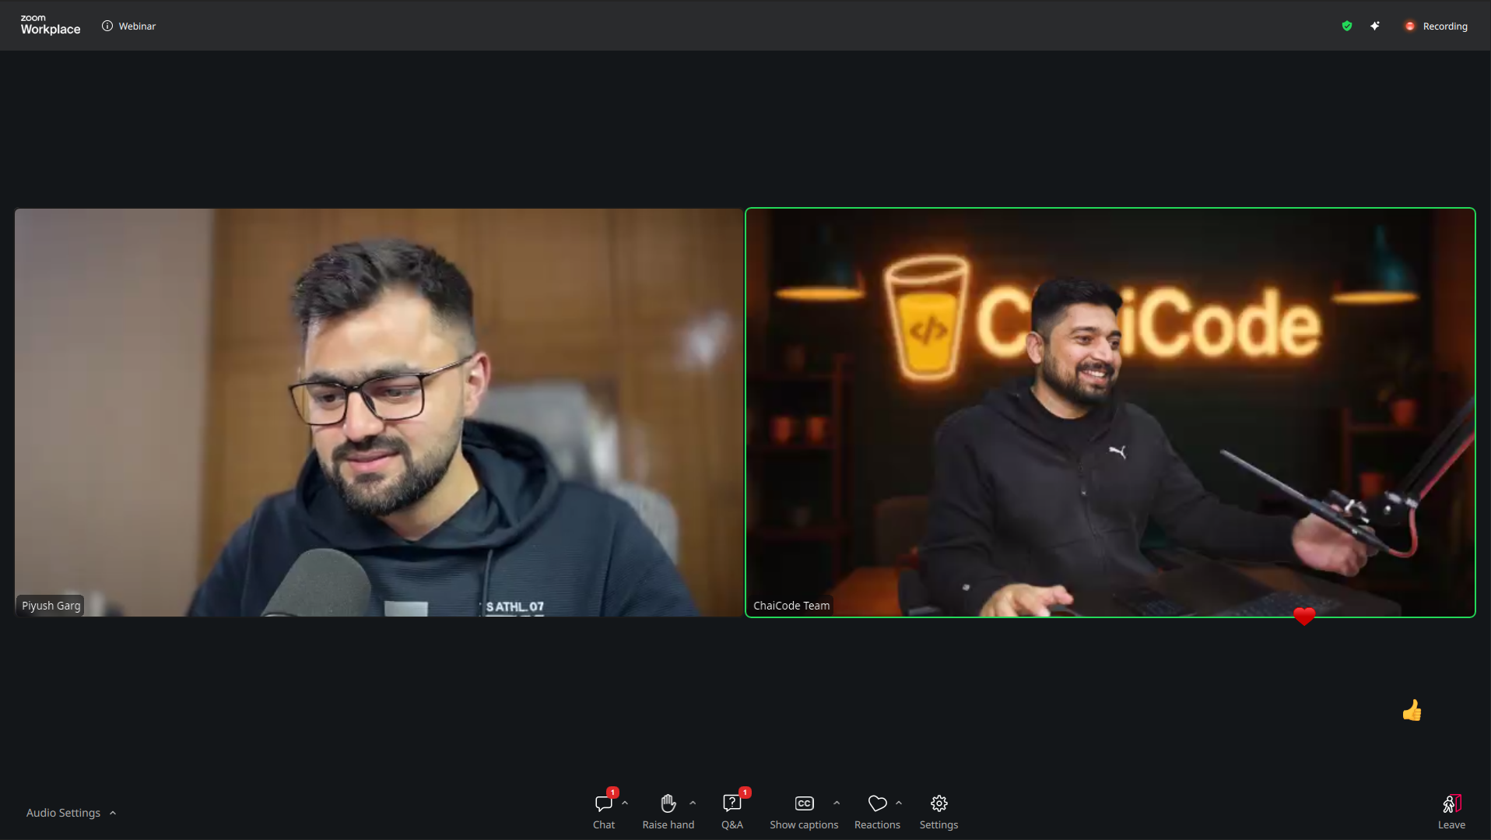
Task: Toggle Show captions on
Action: pyautogui.click(x=804, y=811)
